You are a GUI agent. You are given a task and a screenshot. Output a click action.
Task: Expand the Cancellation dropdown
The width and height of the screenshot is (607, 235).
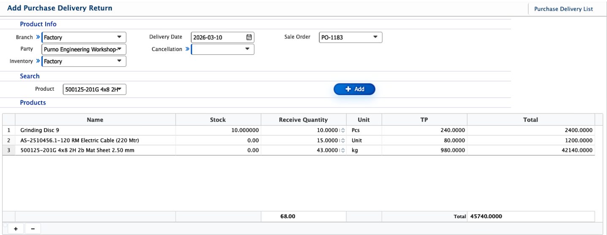tap(223, 49)
